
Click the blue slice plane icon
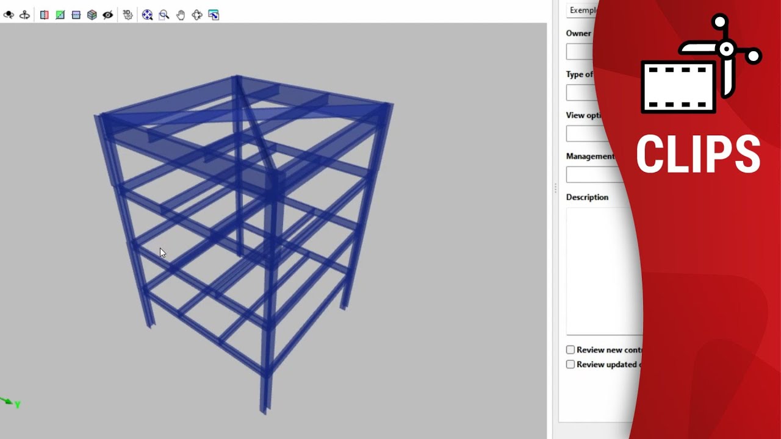click(x=76, y=15)
